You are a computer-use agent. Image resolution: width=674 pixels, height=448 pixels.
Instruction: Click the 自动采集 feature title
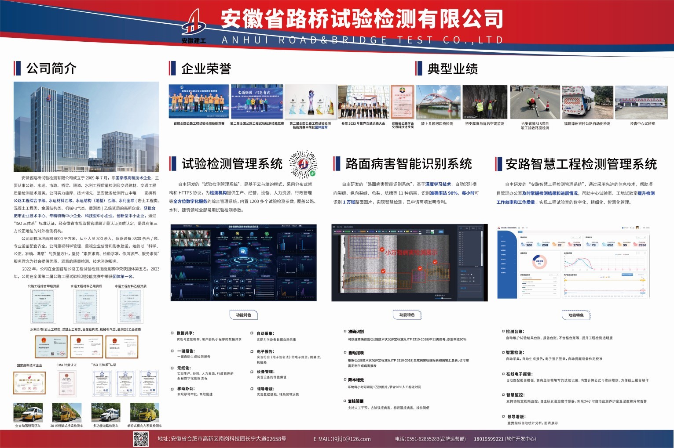pos(265,333)
